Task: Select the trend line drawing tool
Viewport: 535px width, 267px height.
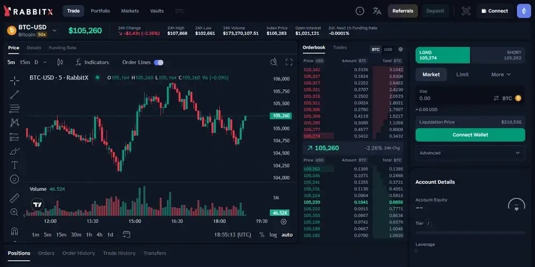Action: 14,95
